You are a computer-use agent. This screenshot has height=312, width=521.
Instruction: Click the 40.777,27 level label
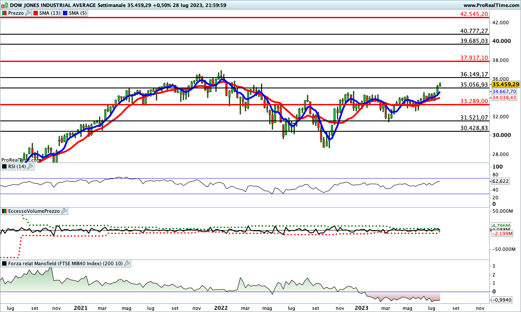pyautogui.click(x=475, y=31)
